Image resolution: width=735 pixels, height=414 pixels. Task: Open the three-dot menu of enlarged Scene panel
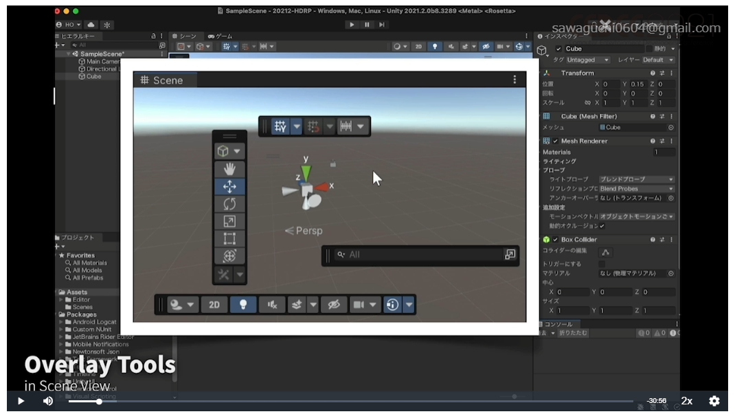pos(514,80)
